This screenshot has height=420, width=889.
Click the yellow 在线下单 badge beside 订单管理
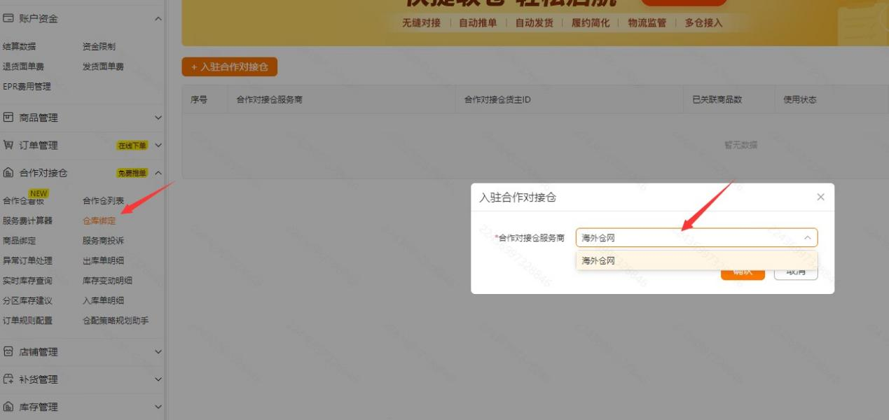133,146
